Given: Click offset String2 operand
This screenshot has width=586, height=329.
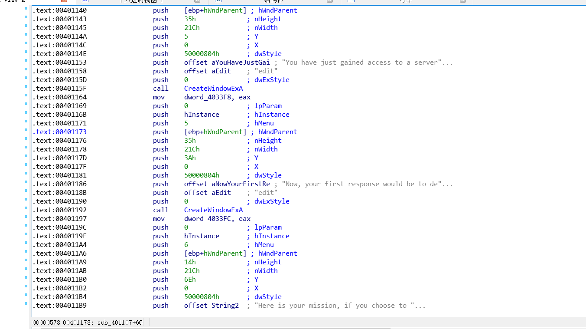Looking at the screenshot, I should coord(212,306).
